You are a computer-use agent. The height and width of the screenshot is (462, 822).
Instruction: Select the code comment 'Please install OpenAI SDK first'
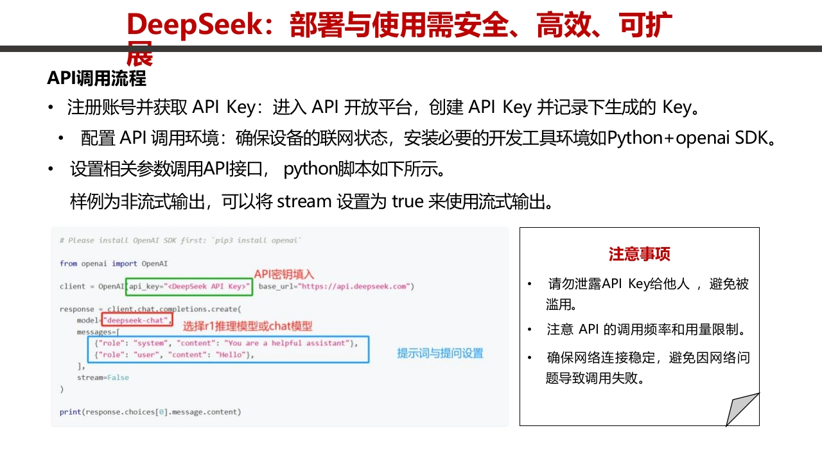point(180,240)
